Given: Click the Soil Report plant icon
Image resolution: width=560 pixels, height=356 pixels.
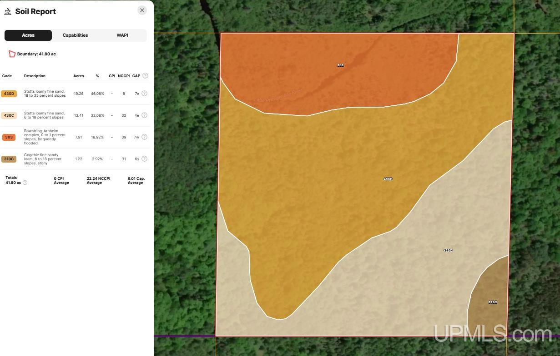Looking at the screenshot, I should [8, 12].
